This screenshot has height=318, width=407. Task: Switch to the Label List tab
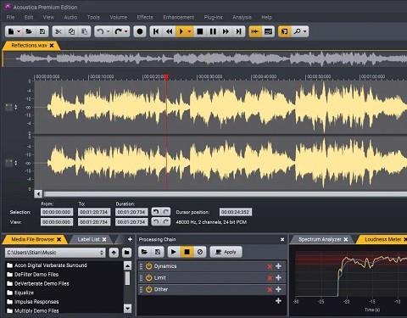[88, 239]
